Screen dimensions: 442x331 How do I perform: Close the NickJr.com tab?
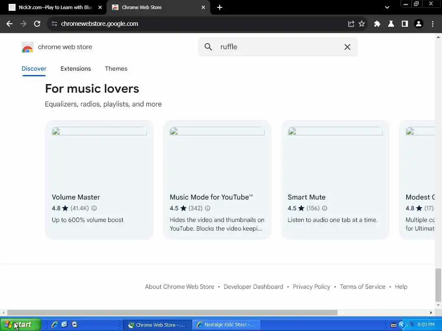100,7
